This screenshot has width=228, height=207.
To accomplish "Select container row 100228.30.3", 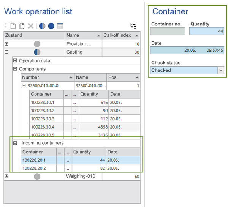I will [x=85, y=119].
